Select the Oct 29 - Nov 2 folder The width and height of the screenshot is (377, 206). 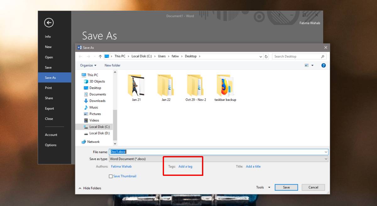click(196, 88)
